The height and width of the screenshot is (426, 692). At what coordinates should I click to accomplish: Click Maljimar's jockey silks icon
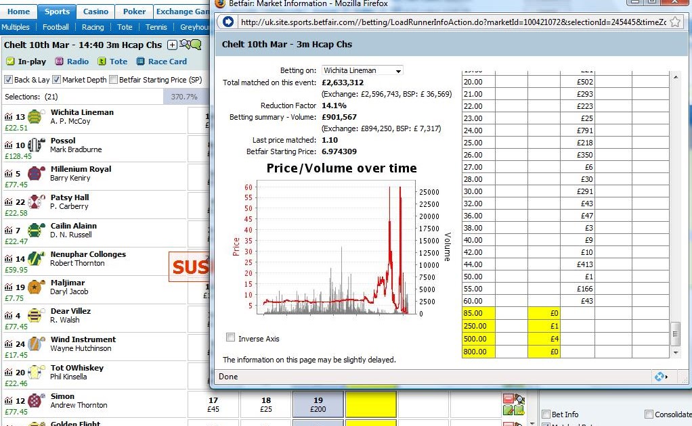pos(36,287)
